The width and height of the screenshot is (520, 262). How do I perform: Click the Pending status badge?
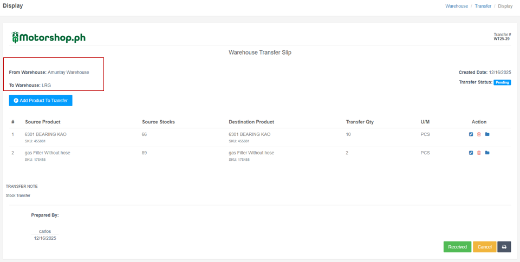(502, 82)
